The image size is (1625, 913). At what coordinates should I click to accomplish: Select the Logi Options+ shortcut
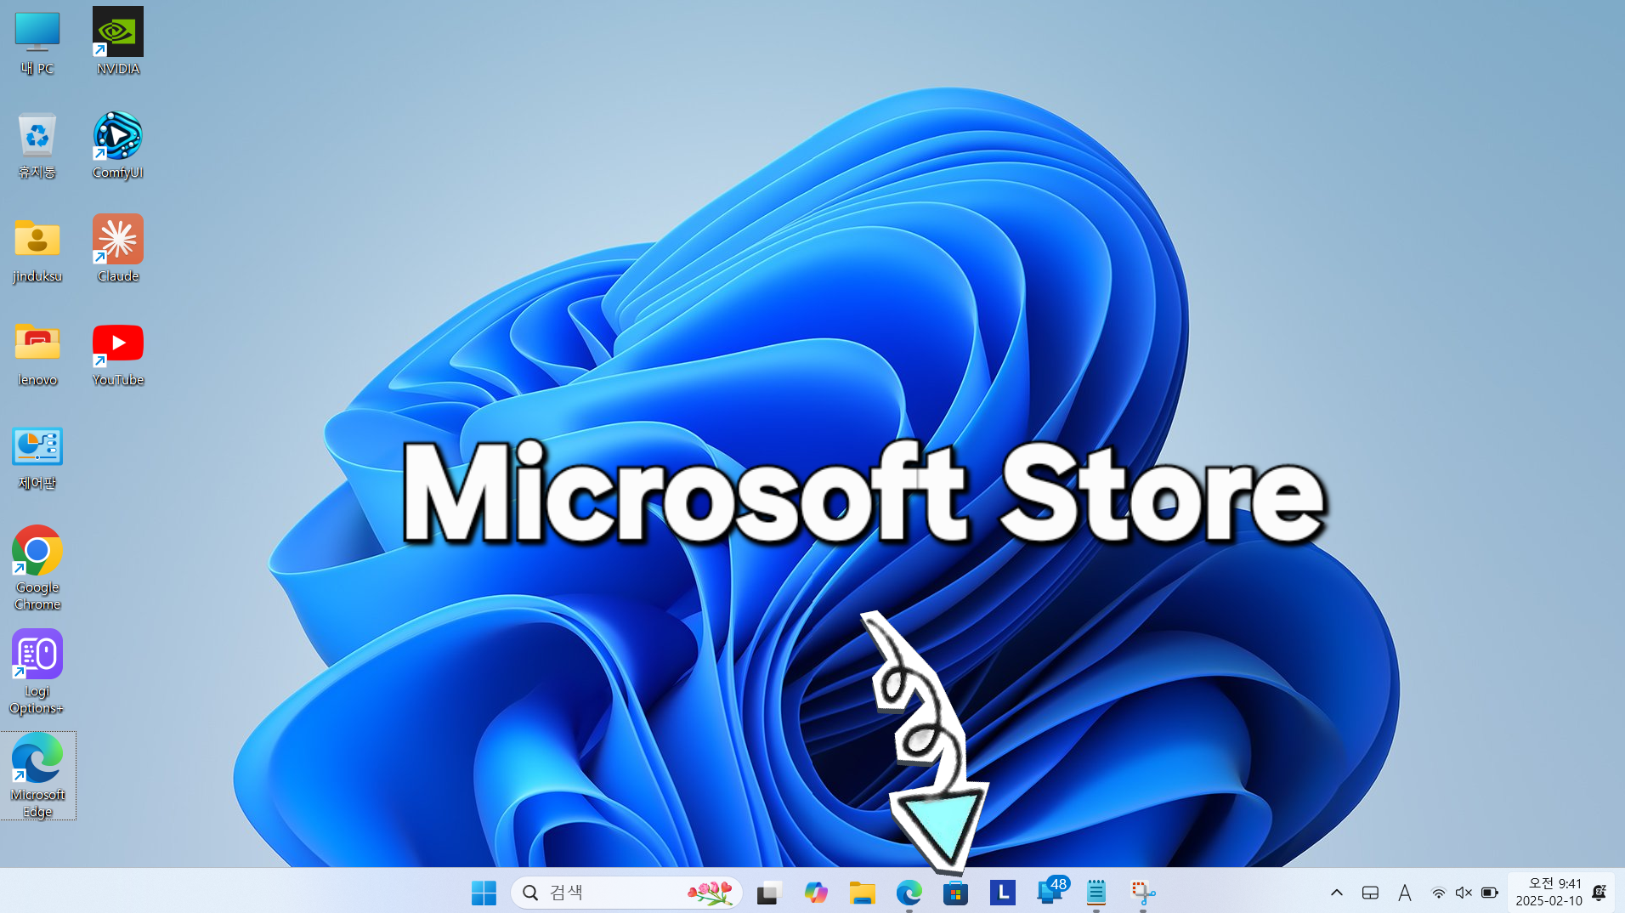[x=37, y=672]
